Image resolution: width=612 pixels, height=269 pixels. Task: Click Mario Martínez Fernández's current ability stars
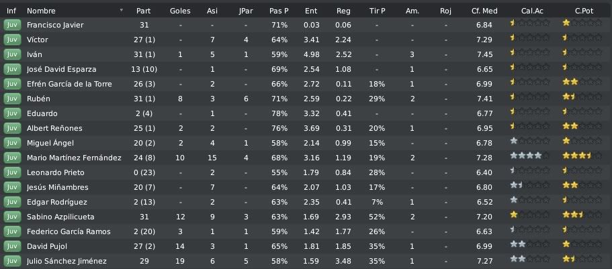tap(530, 156)
